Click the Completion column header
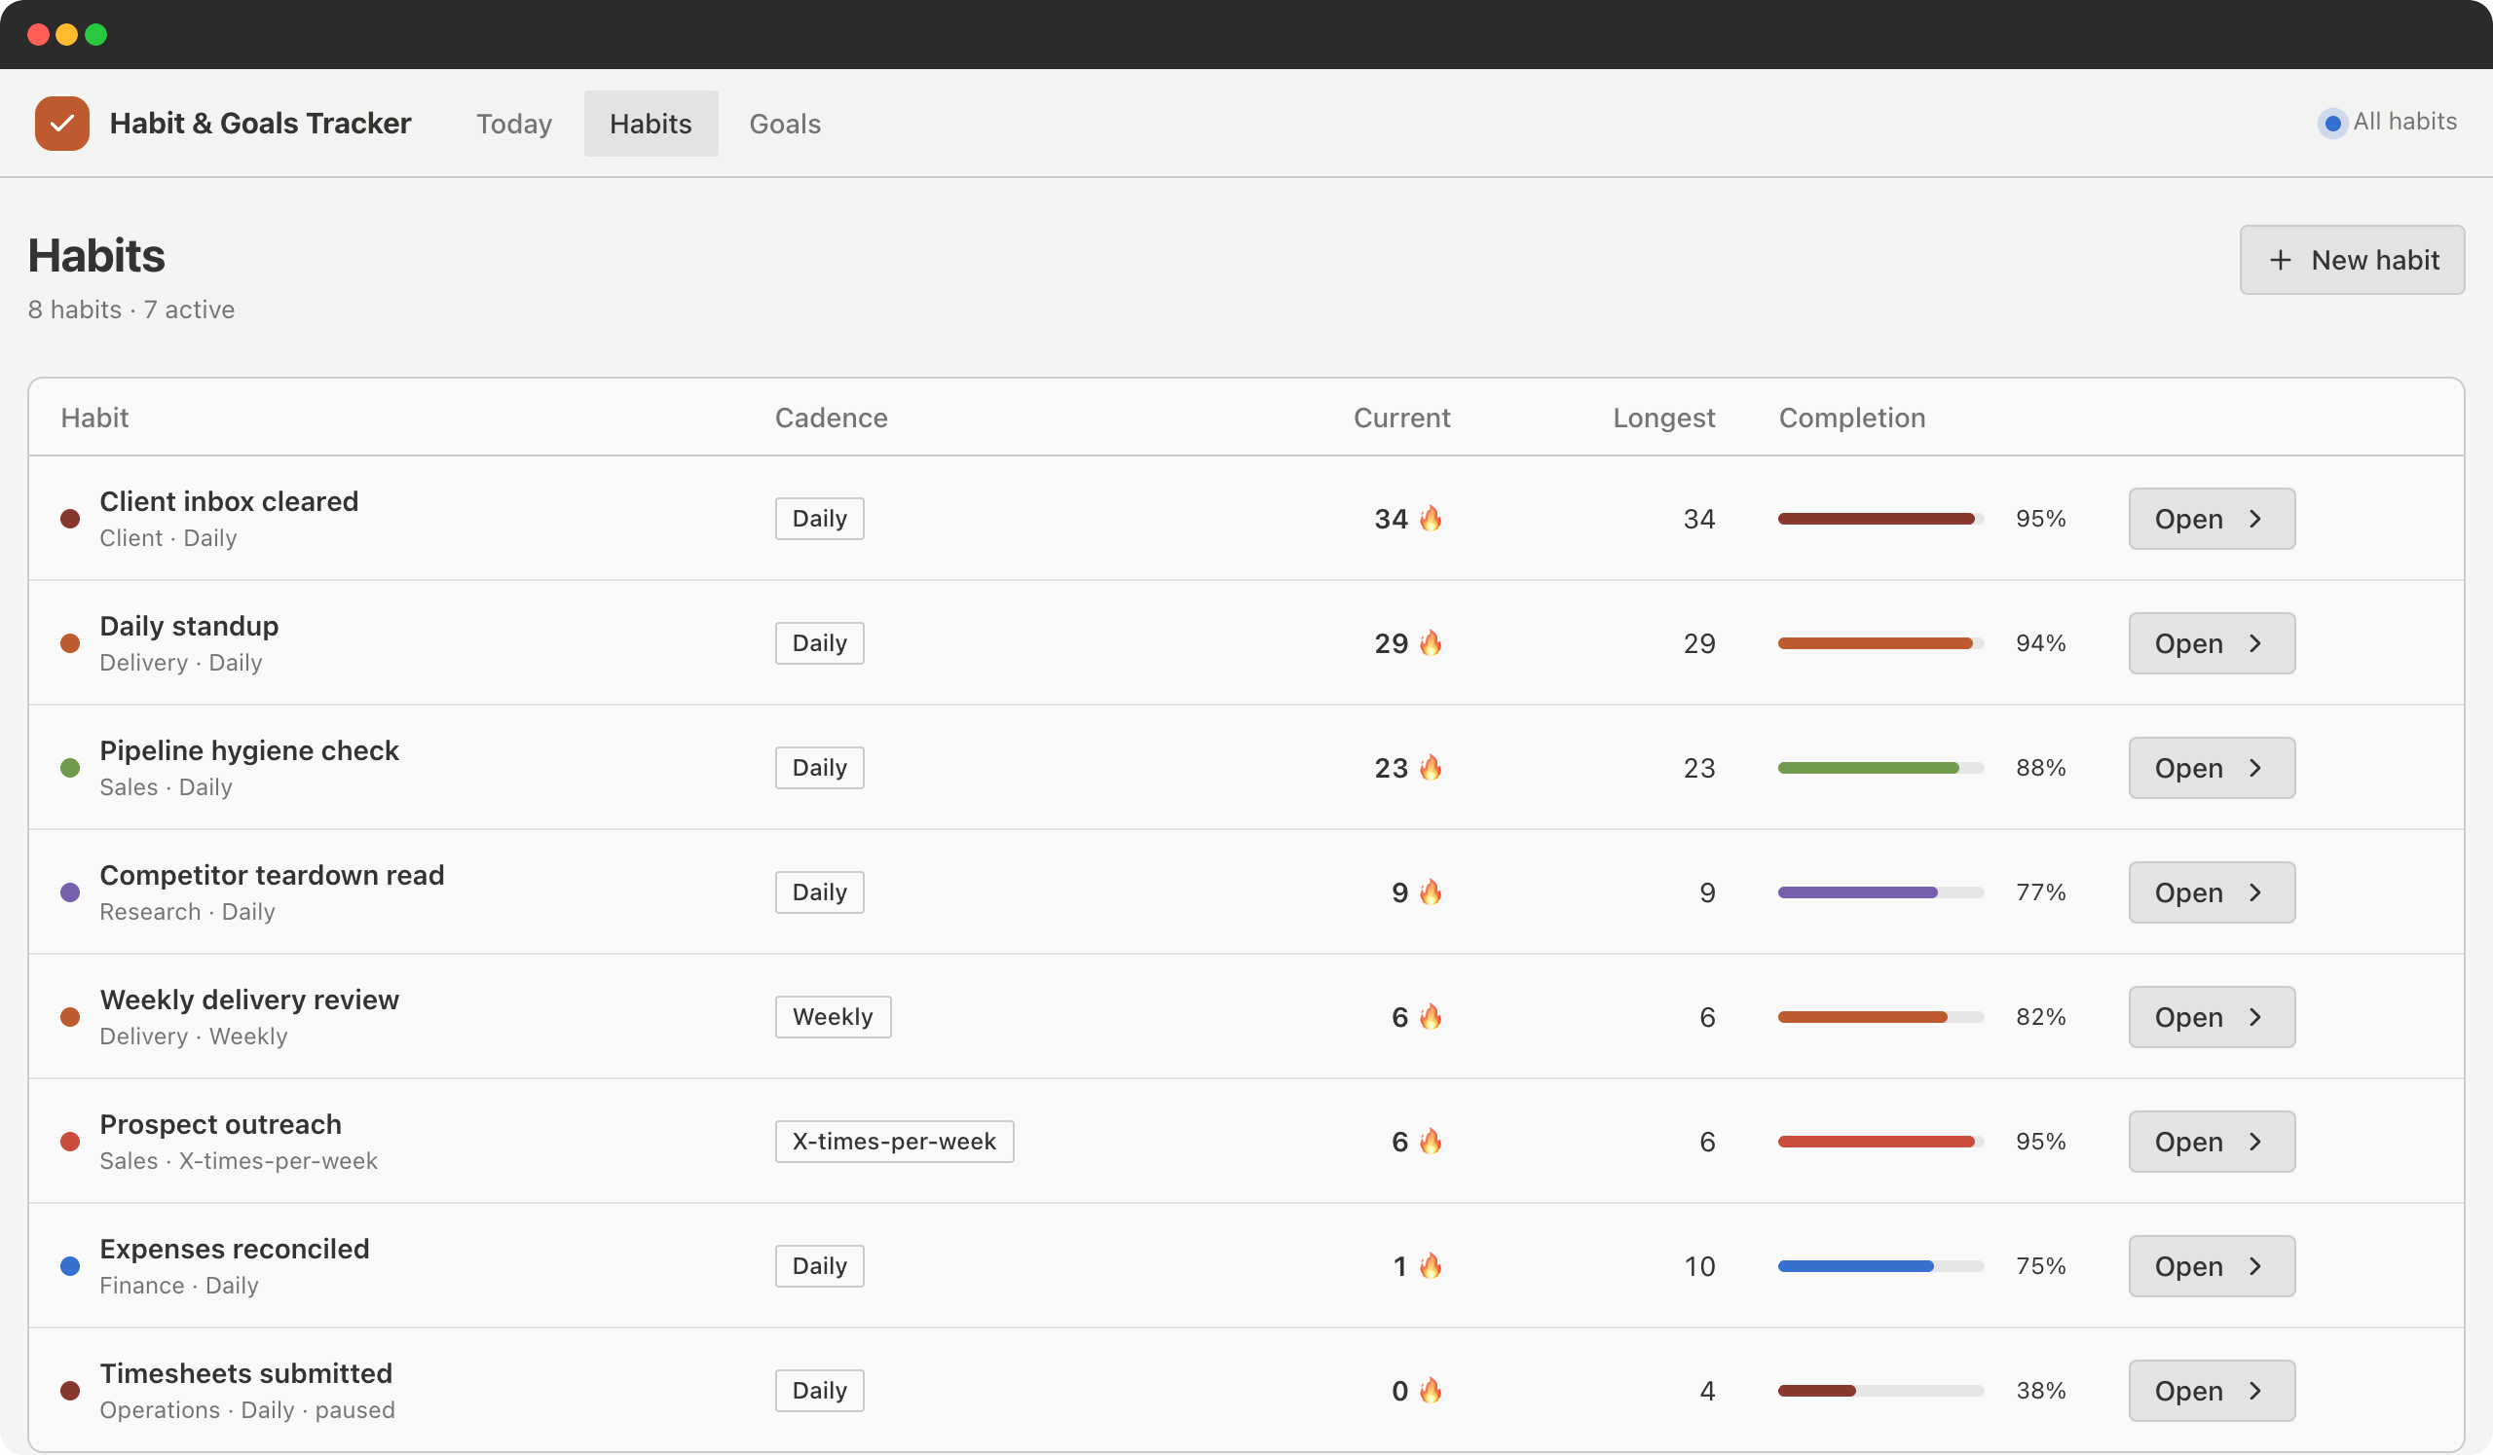This screenshot has width=2493, height=1455. tap(1852, 418)
